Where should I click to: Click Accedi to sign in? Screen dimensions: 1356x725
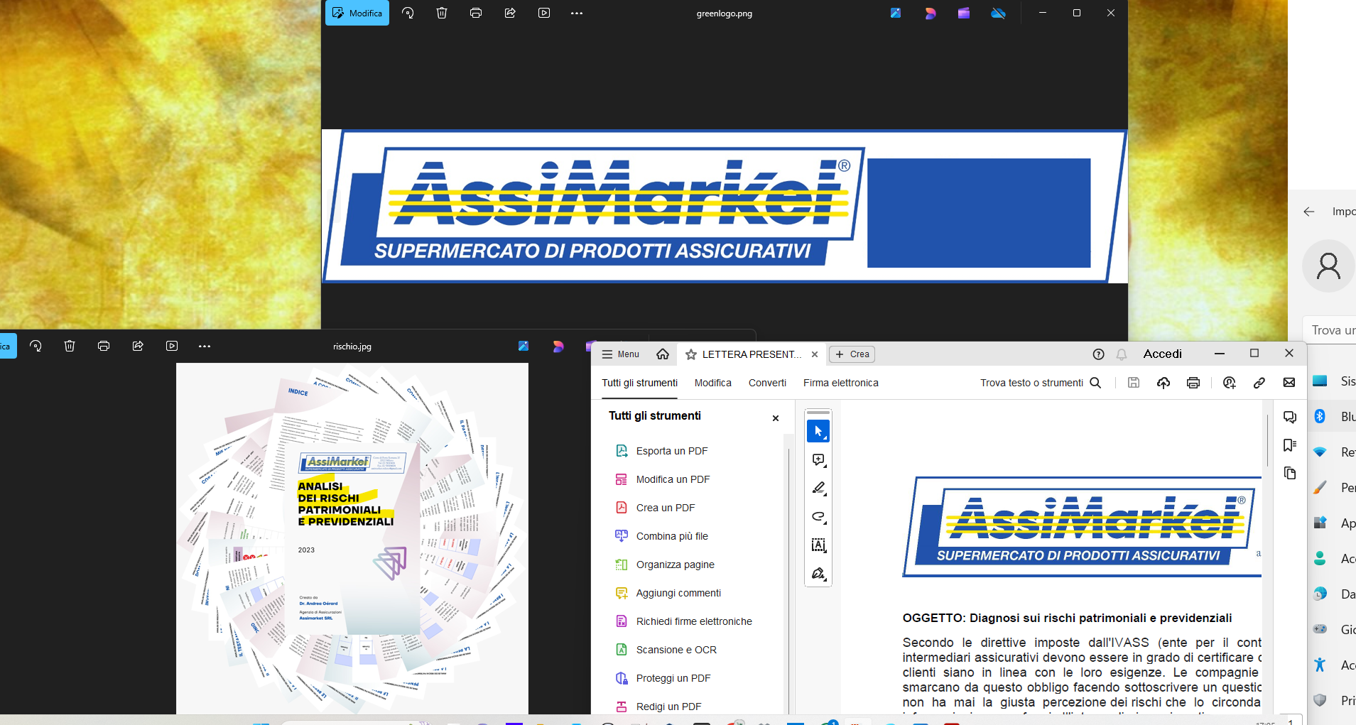1162,354
